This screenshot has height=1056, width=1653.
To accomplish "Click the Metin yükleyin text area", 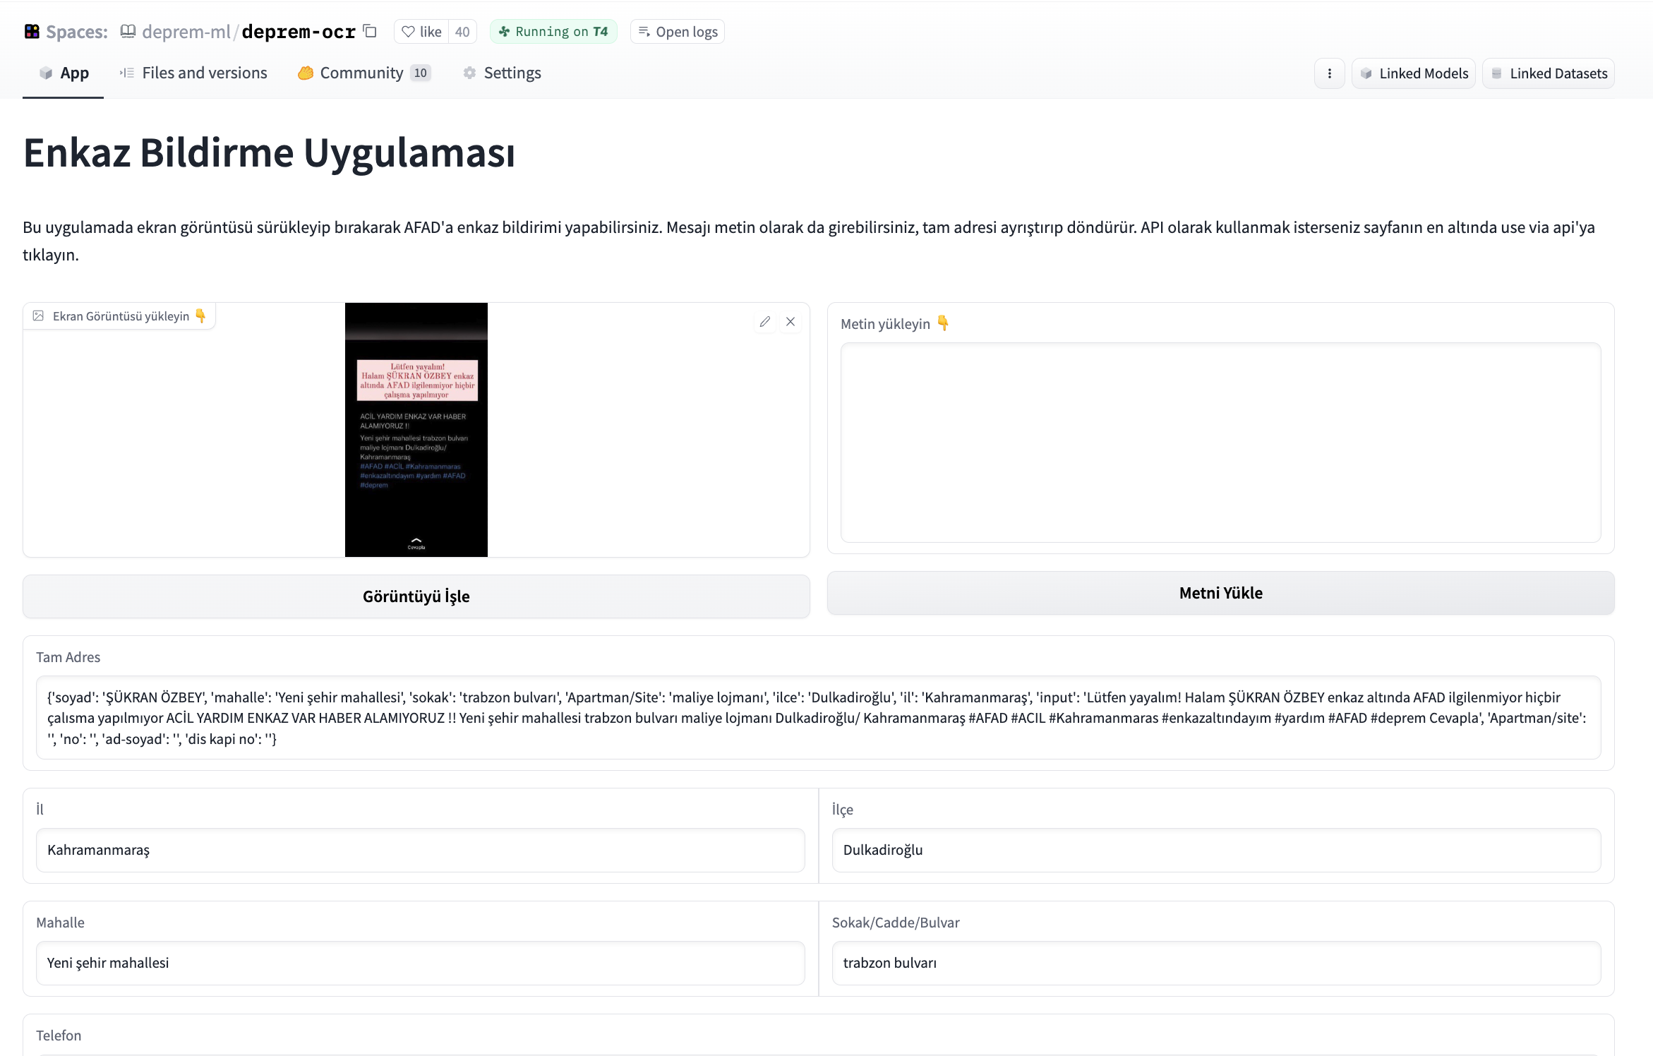I will [1220, 443].
